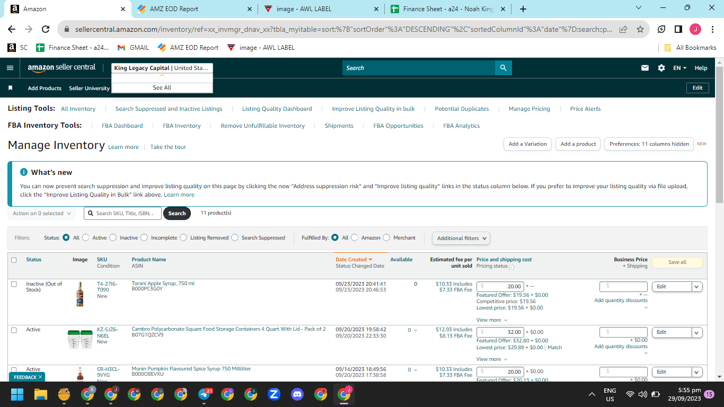Close the AMZ EOD Report tab

coord(250,9)
